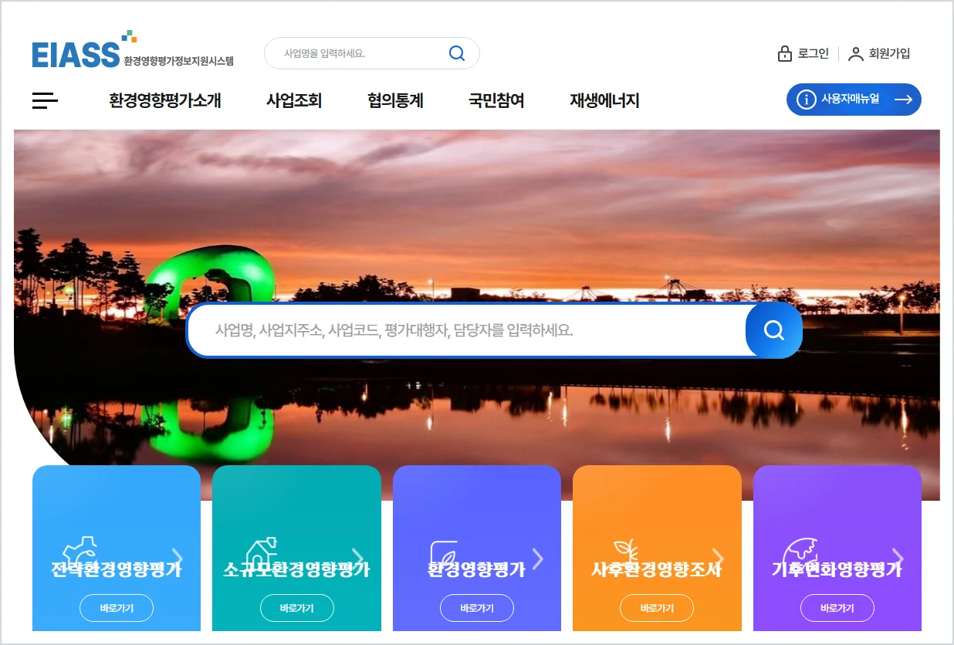Click the chevron on 환경영향평가 card
This screenshot has width=954, height=645.
(539, 559)
